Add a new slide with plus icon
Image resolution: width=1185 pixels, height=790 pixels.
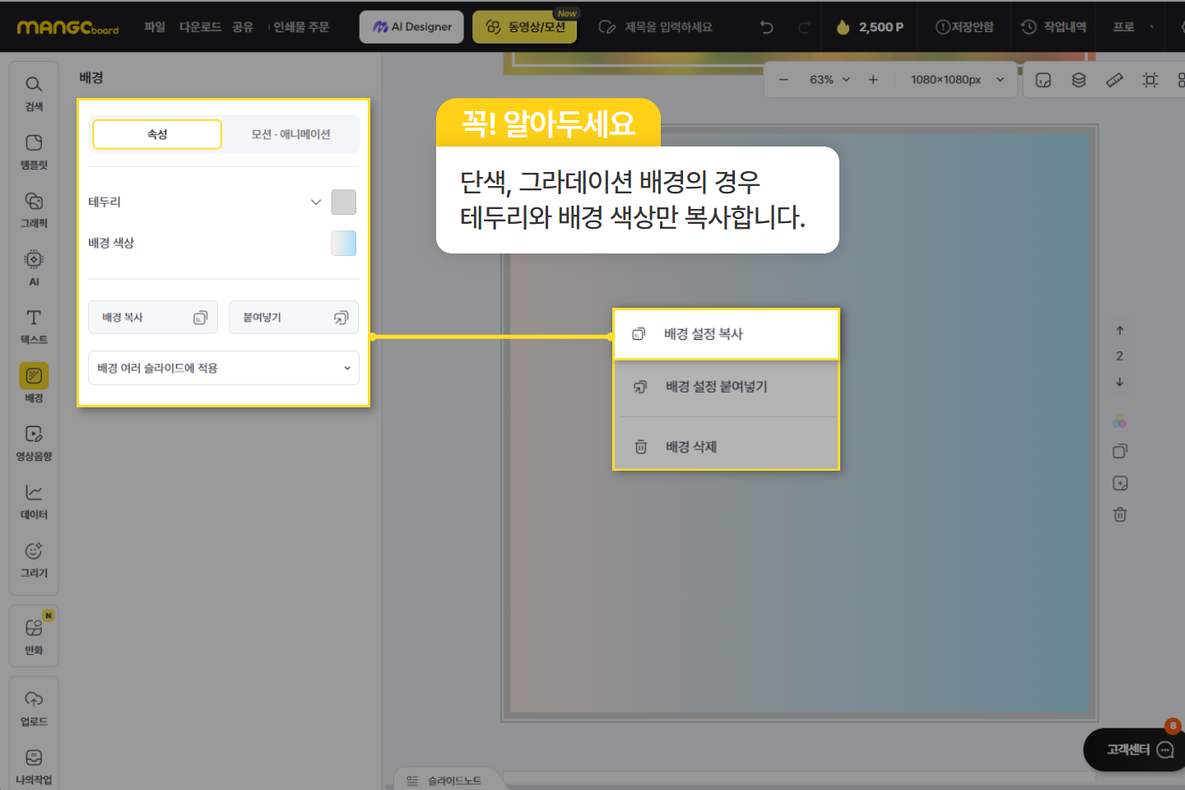pyautogui.click(x=1120, y=483)
